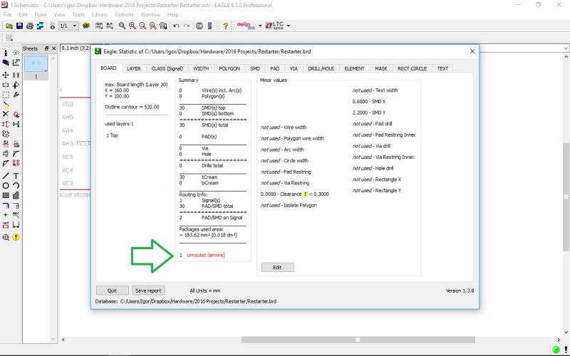Open the File menu
This screenshot has height=356, width=570.
tap(7, 14)
